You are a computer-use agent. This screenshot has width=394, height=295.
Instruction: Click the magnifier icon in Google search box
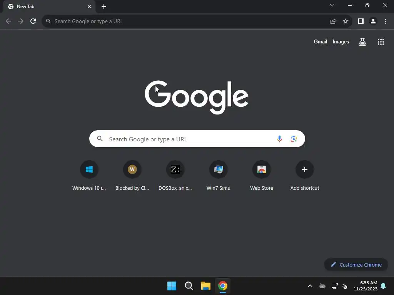tap(100, 138)
